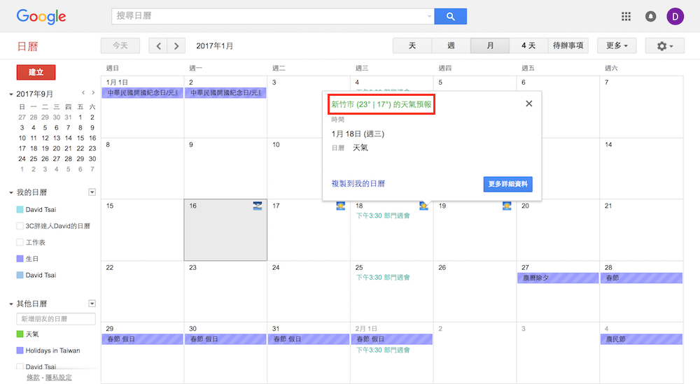Image resolution: width=700 pixels, height=384 pixels.
Task: Open the account avatar D
Action: 675,17
